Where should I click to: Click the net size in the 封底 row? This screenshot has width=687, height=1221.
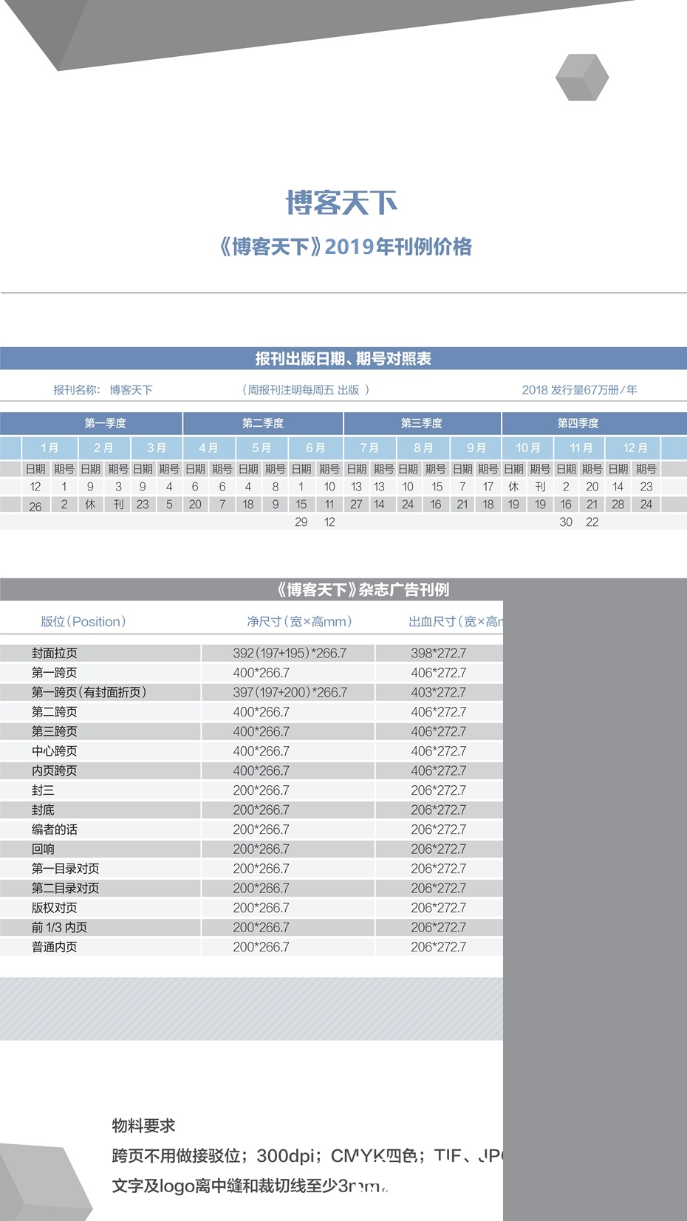(x=262, y=810)
